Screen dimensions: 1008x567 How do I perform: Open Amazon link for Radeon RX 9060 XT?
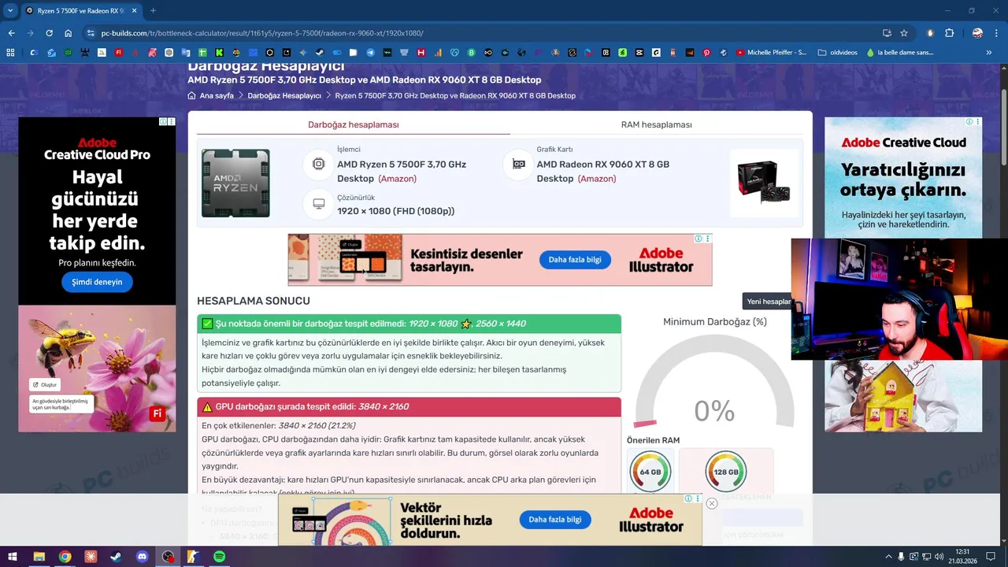(x=597, y=179)
